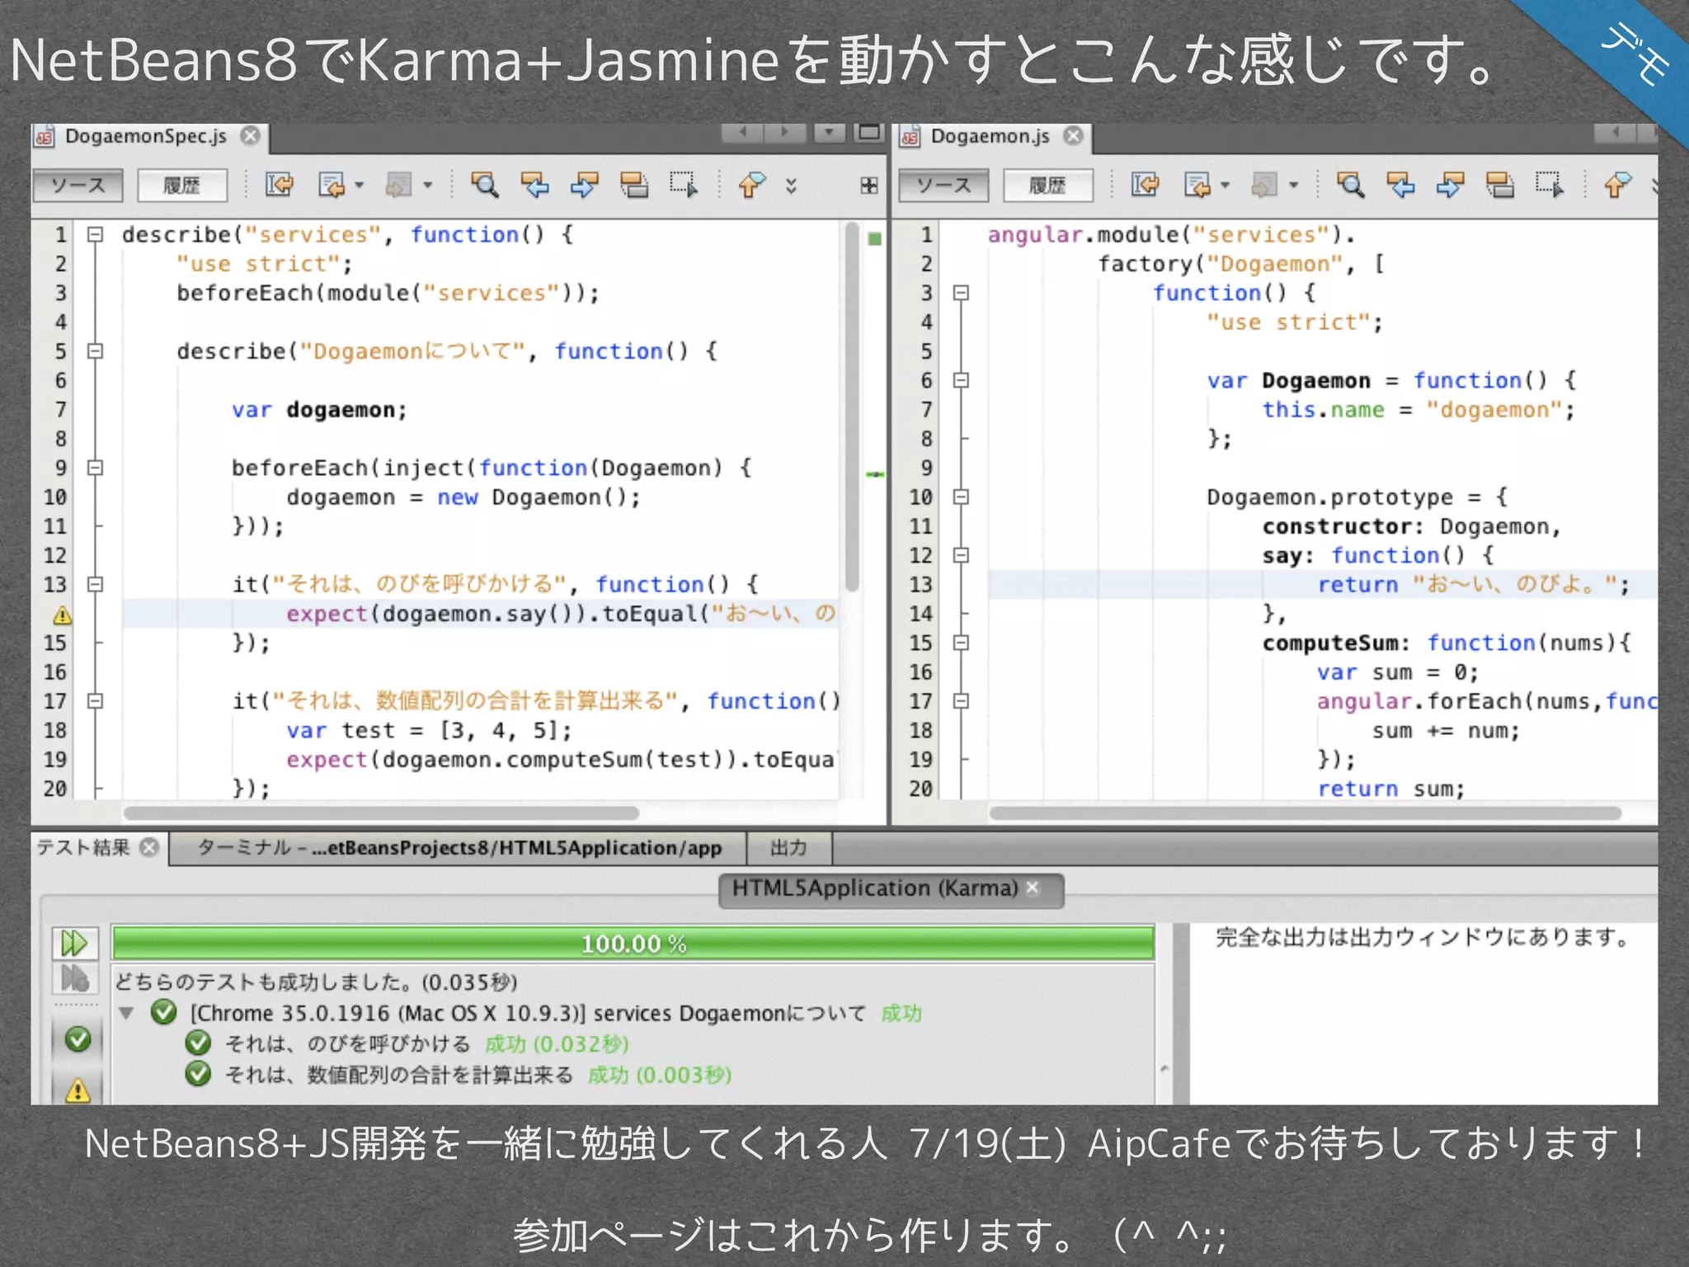
Task: Click Find Selection magnifier in DogaemonSpec.js toolbar
Action: pyautogui.click(x=484, y=185)
